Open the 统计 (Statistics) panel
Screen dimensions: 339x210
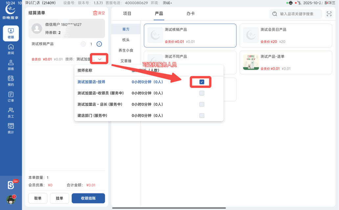11,126
